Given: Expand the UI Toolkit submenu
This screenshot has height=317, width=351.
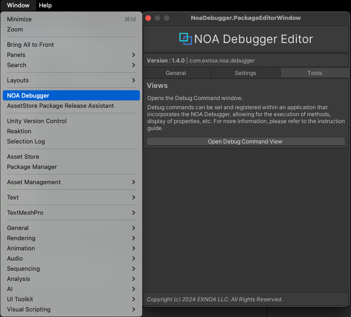Looking at the screenshot, I should point(71,299).
